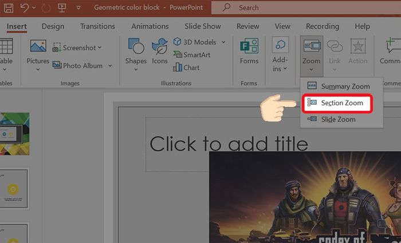This screenshot has height=243, width=401.
Task: Insert a SmartArt graphic
Action: click(x=192, y=55)
